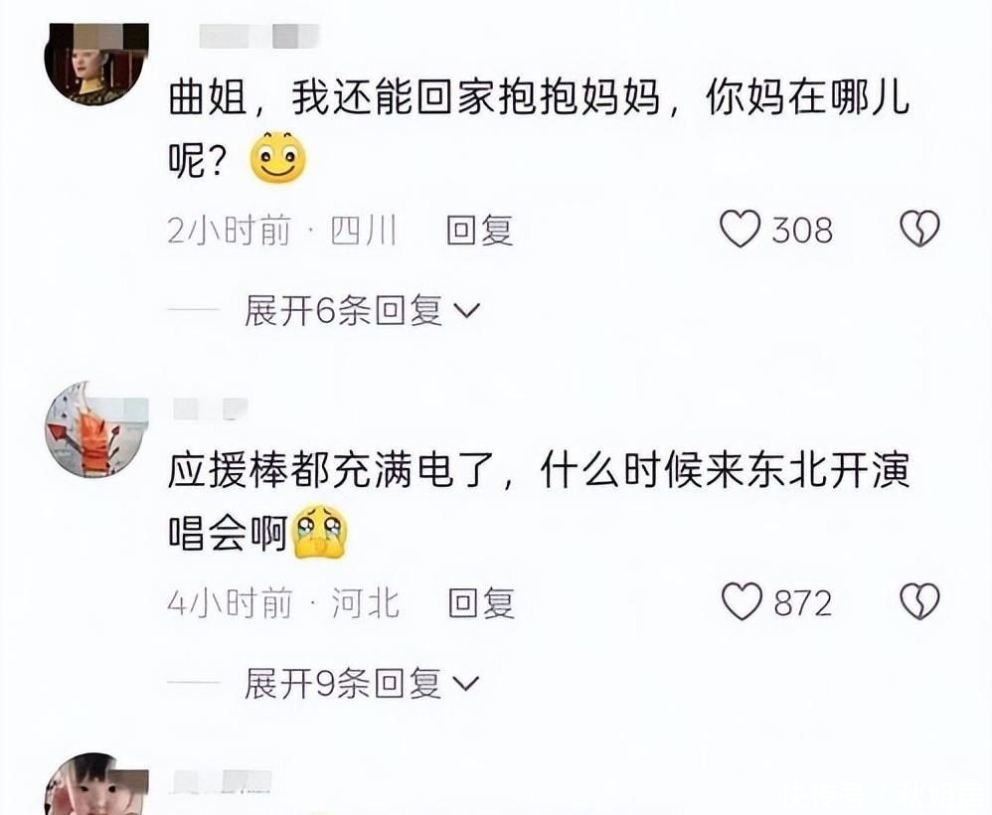
Task: Dislike the Hebei comment via broken heart
Action: (x=919, y=601)
